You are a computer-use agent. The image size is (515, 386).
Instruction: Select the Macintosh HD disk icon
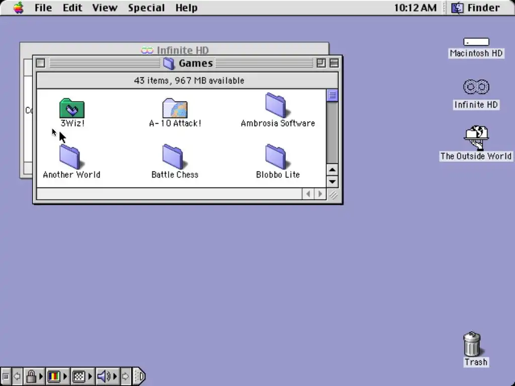click(476, 42)
